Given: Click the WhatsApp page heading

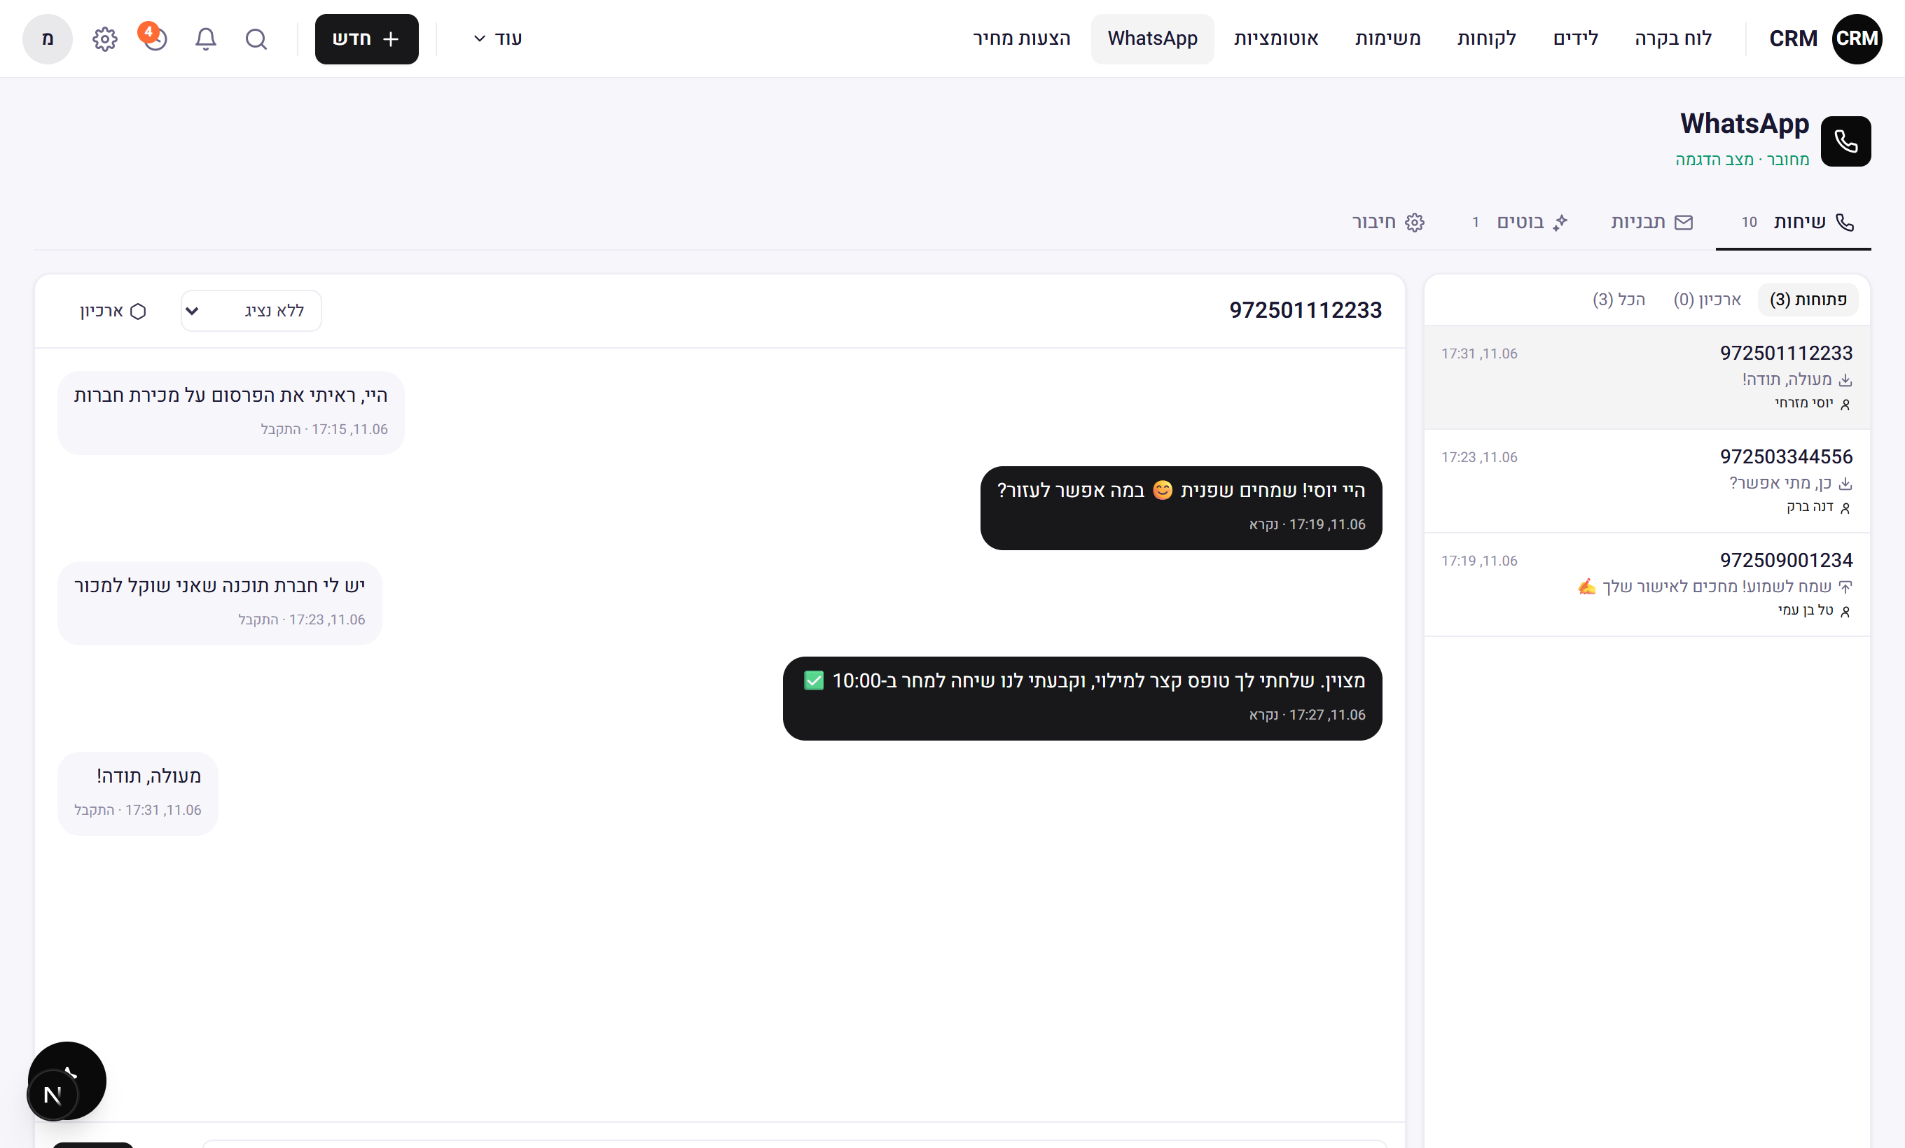Looking at the screenshot, I should click(1744, 124).
